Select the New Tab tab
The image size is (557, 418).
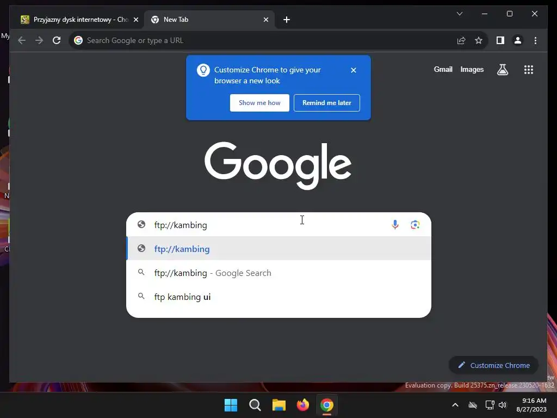pyautogui.click(x=209, y=20)
